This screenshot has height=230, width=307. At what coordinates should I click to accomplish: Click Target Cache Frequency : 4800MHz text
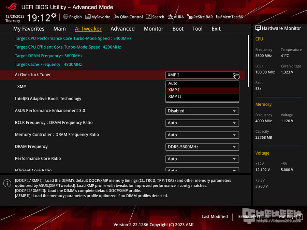(x=48, y=64)
